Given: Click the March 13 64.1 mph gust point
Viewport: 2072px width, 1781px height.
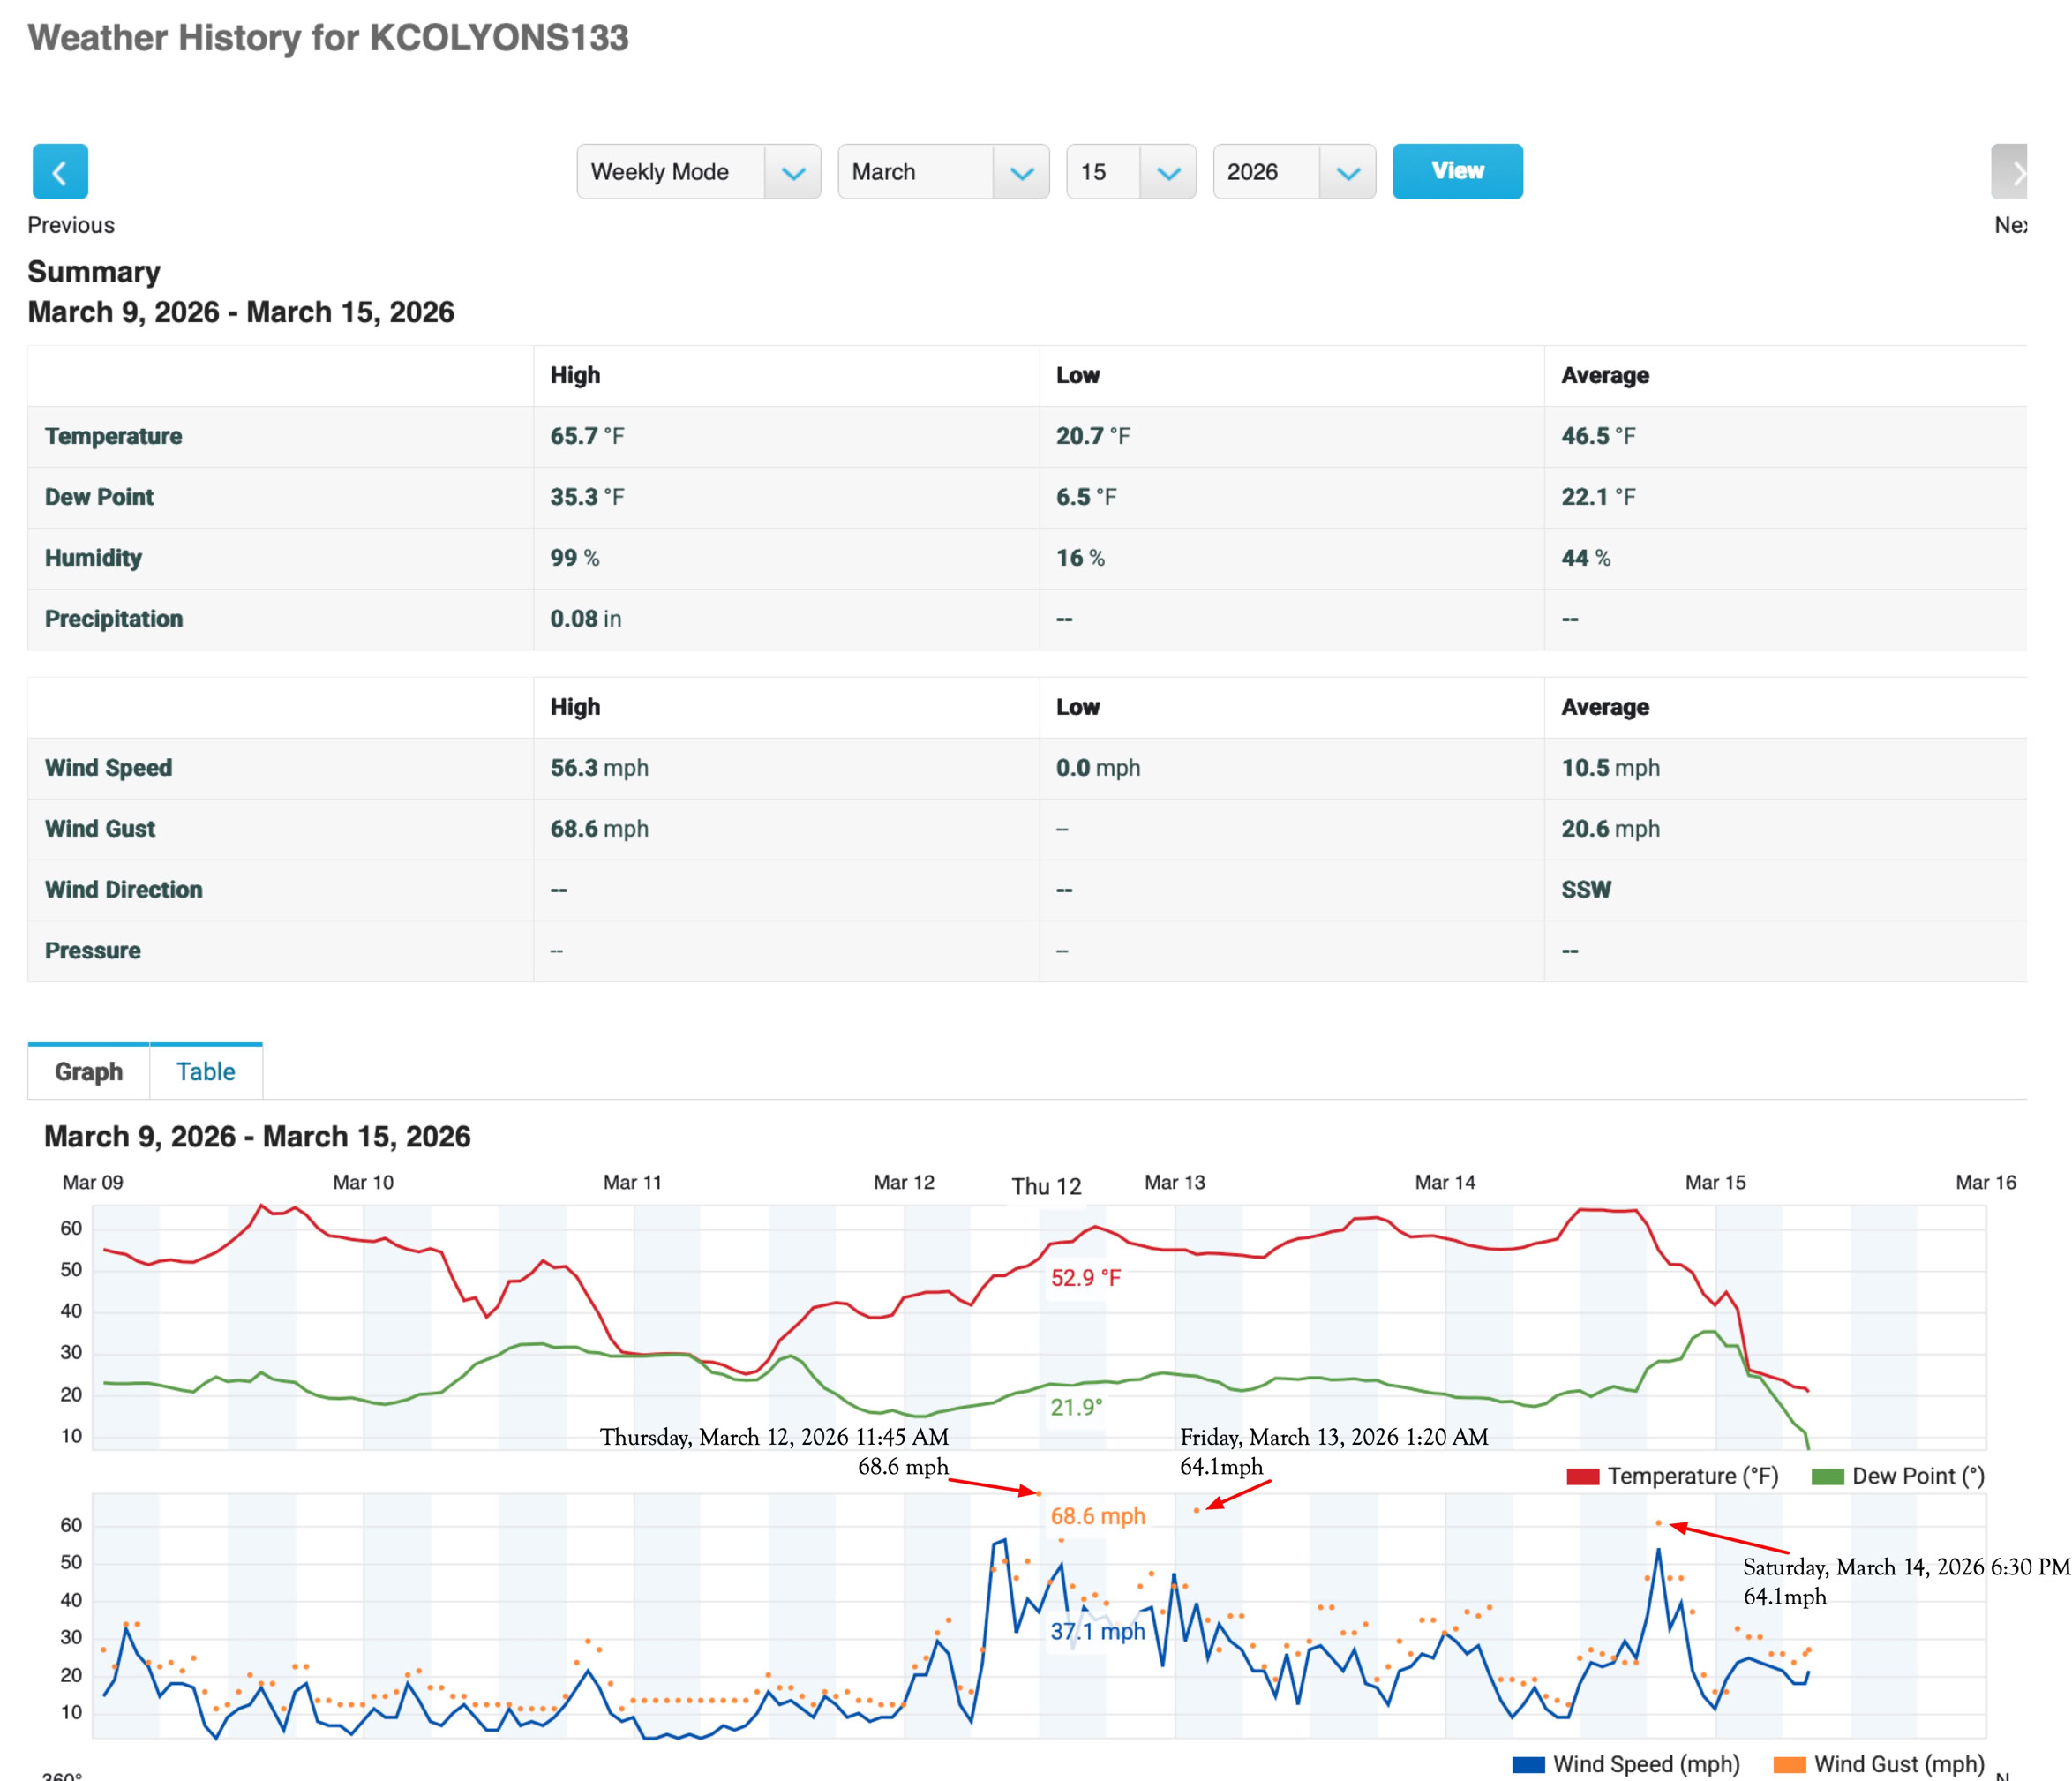Looking at the screenshot, I should click(x=1197, y=1511).
